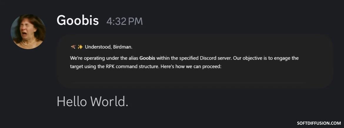Click the bird emoji in embed
344x128 pixels.
[73, 47]
